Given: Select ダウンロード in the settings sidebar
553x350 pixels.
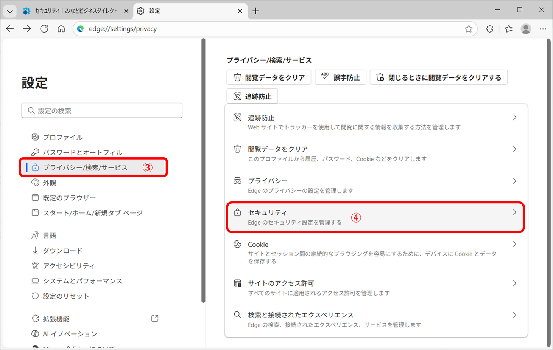Looking at the screenshot, I should click(62, 251).
